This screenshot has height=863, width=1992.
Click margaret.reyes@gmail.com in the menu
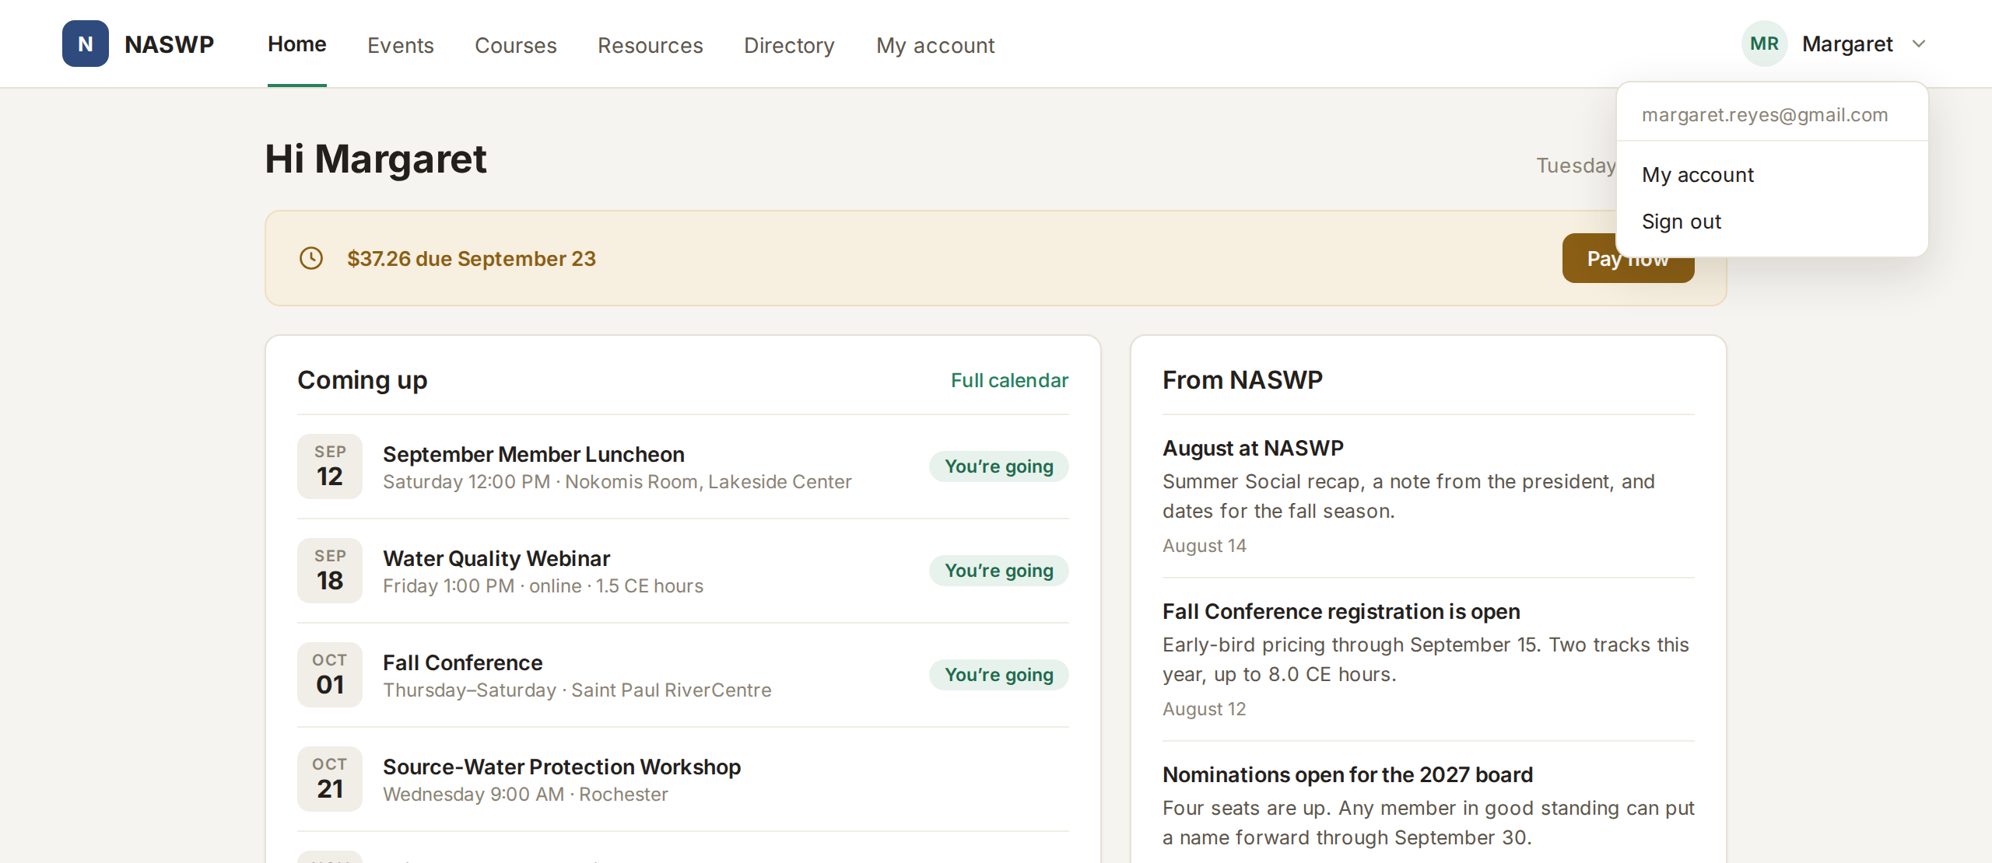(1765, 115)
